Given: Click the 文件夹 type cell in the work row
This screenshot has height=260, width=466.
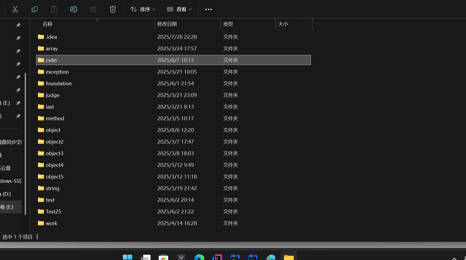Looking at the screenshot, I should (231, 223).
